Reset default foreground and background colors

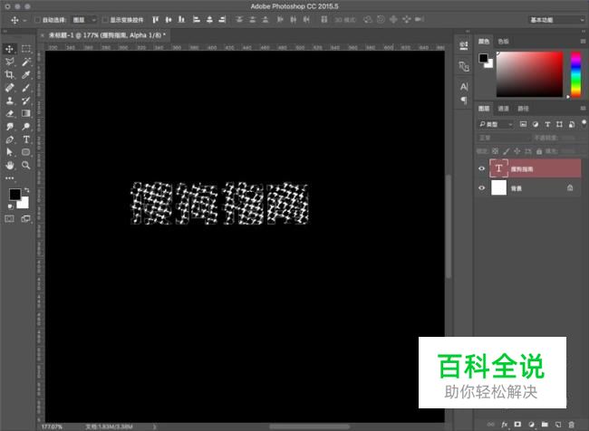click(10, 206)
